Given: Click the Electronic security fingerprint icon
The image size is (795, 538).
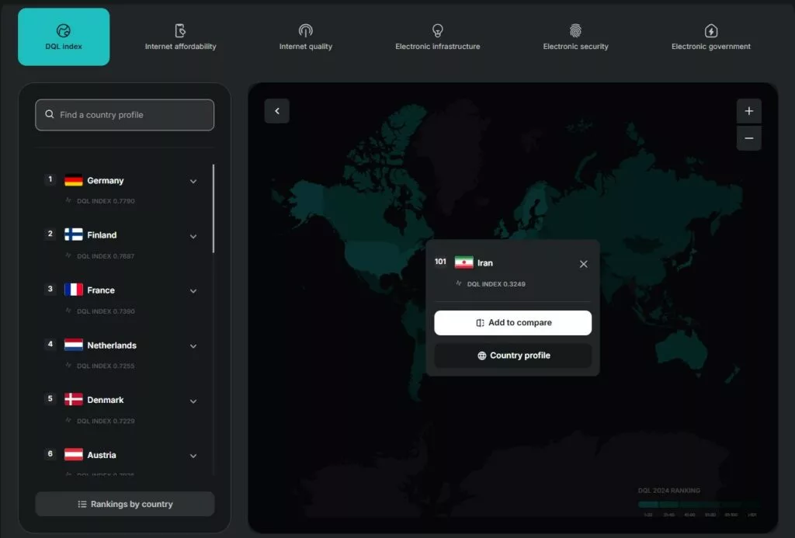Looking at the screenshot, I should point(575,30).
